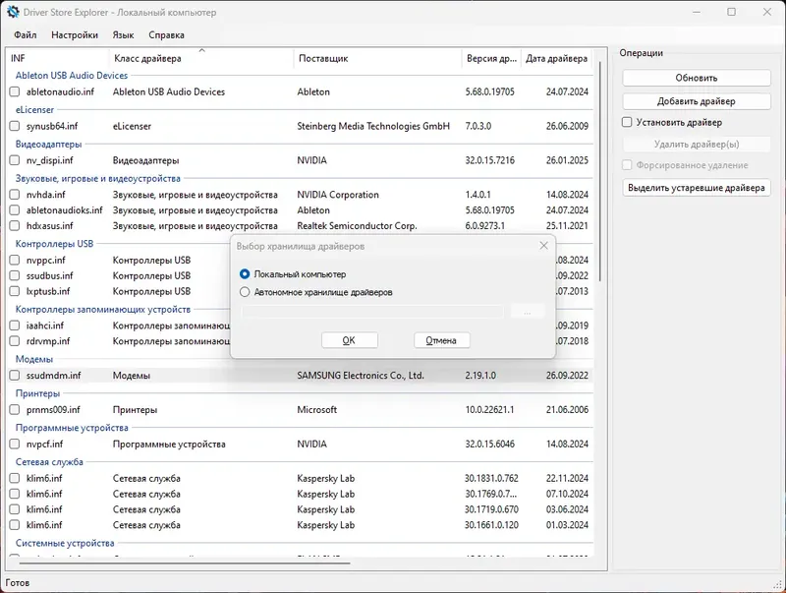This screenshot has width=786, height=593.
Task: Collapse the Сетевая служба group header
Action: 49,462
